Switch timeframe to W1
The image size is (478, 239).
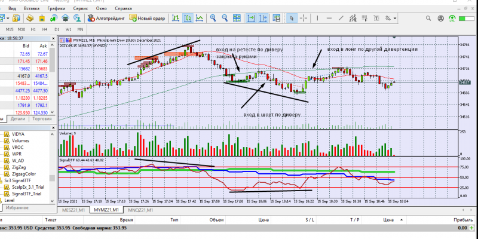(x=68, y=29)
